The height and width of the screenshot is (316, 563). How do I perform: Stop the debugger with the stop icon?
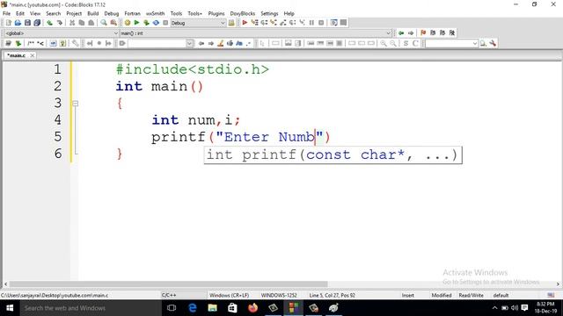(321, 23)
